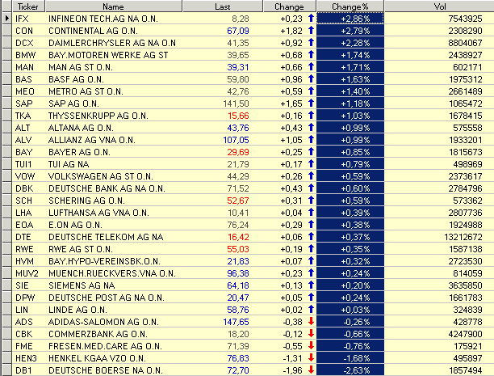Click the current-row pointer beside the IFX ticker

6,17
